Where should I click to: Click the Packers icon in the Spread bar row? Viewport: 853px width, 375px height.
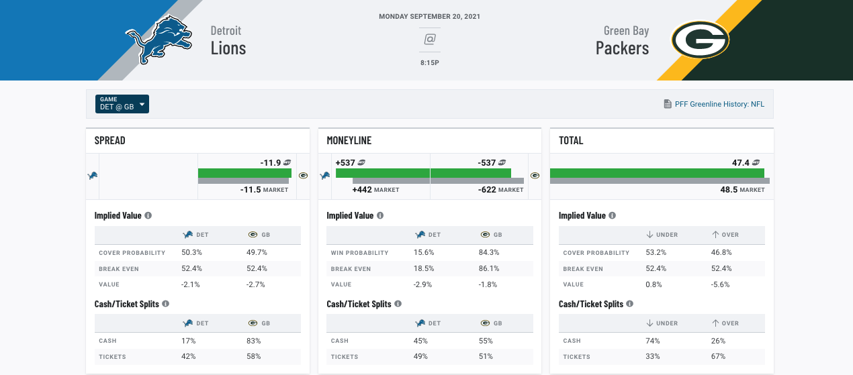[x=303, y=176]
